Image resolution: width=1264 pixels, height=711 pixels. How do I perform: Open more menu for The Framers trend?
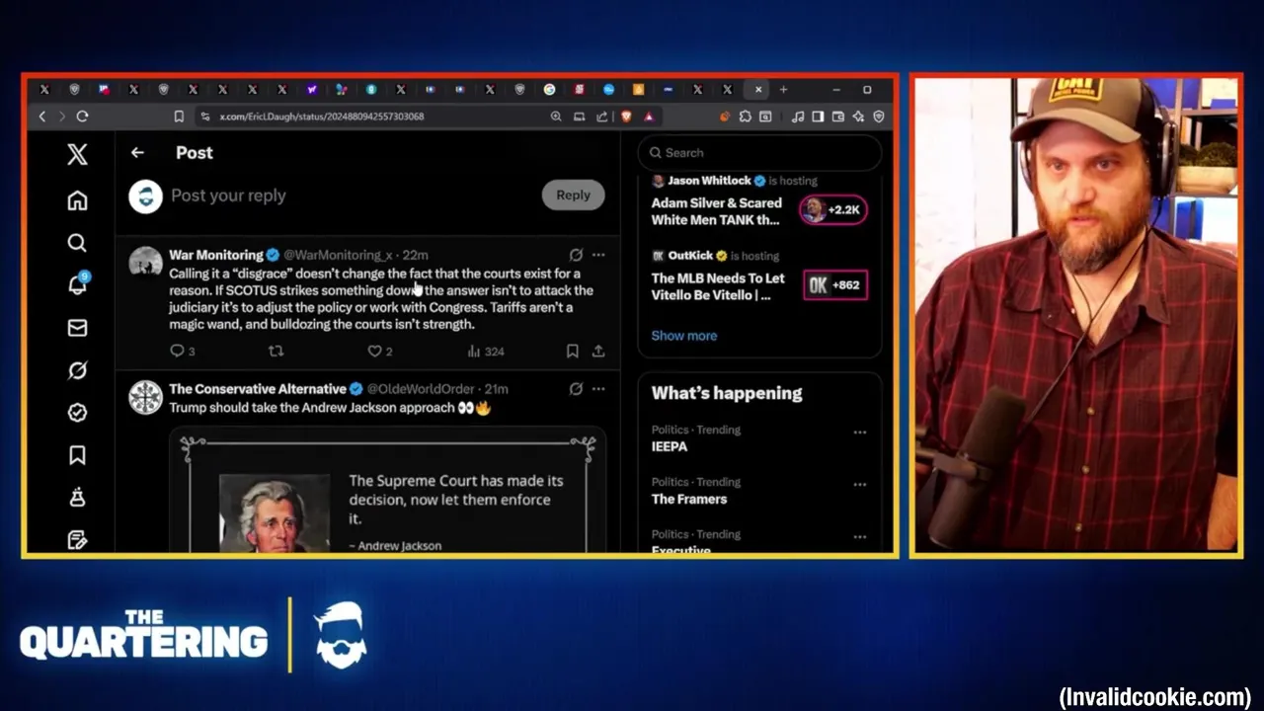pyautogui.click(x=860, y=485)
